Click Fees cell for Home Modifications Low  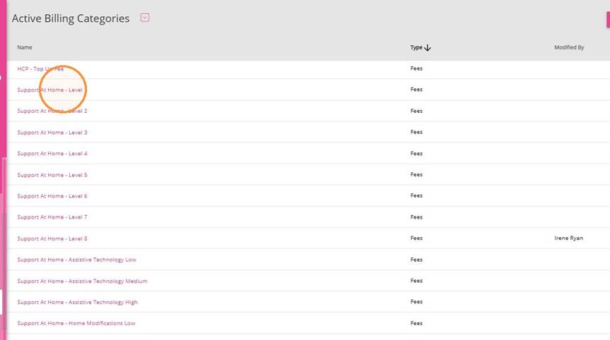(416, 323)
